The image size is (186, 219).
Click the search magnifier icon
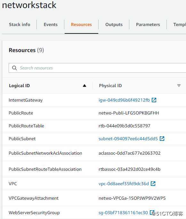[x=14, y=68]
